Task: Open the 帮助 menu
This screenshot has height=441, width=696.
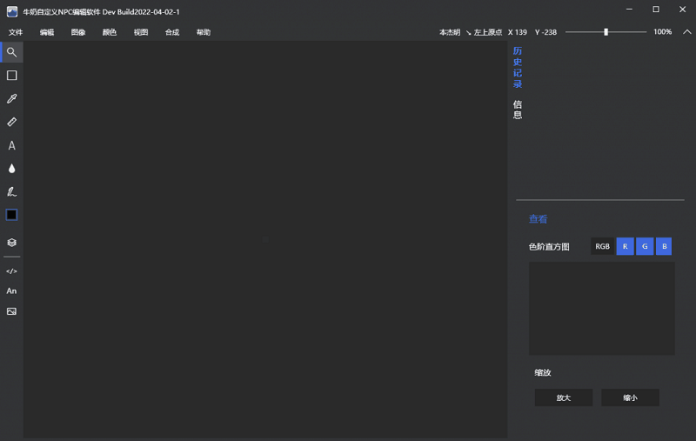Action: (x=204, y=32)
